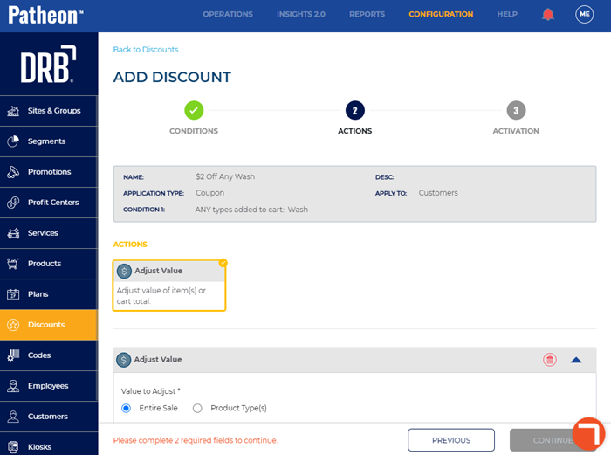Click the "Customers" apply-to value
This screenshot has height=455, width=611.
438,193
